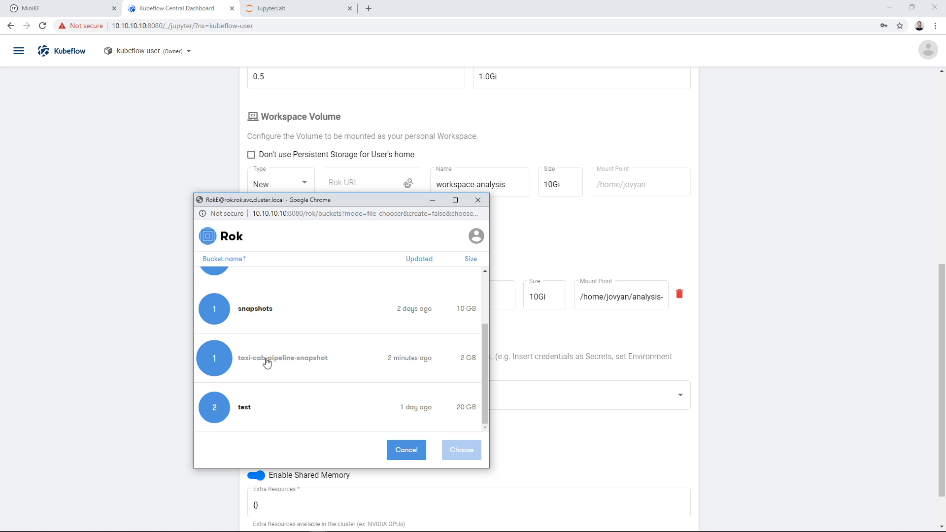Open the snapshots bucket name

pos(255,308)
